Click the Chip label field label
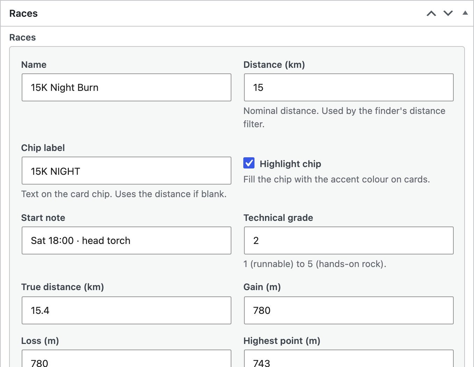474x367 pixels. point(43,148)
